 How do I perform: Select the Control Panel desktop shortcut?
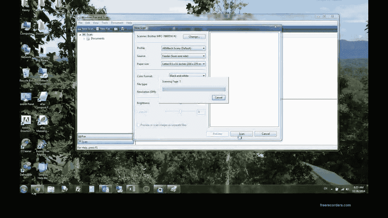click(x=27, y=99)
